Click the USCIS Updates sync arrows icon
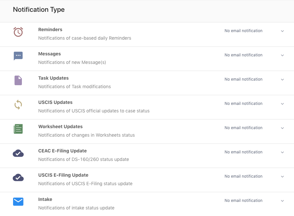Screen dimensions: 294x216 click(18, 105)
